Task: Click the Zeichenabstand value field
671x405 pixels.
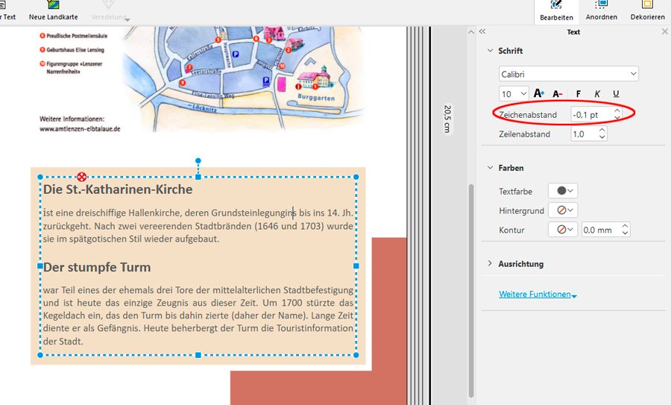Action: tap(590, 114)
